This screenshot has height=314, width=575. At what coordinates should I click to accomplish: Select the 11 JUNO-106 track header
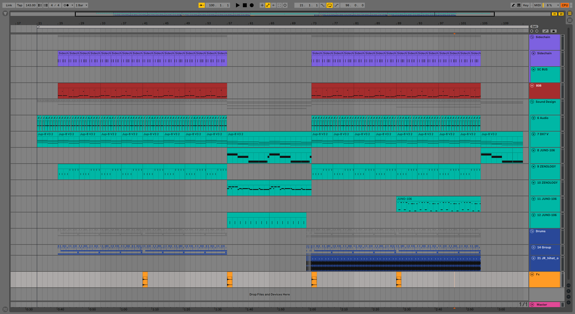point(545,204)
